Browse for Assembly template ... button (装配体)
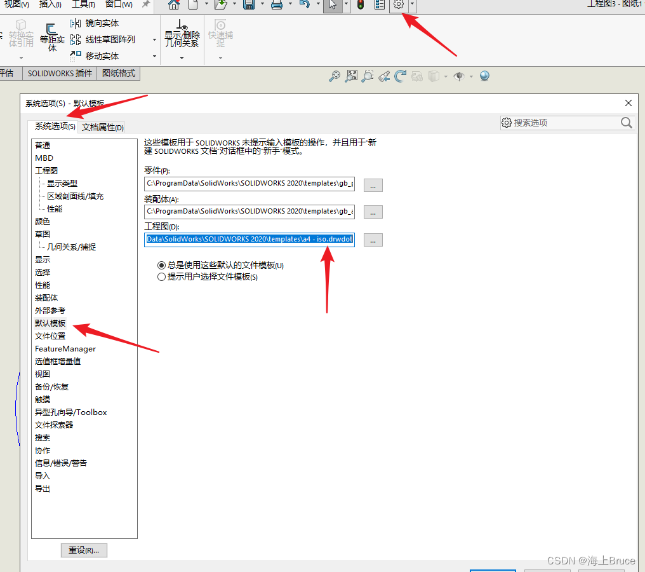645x572 pixels. 373,212
